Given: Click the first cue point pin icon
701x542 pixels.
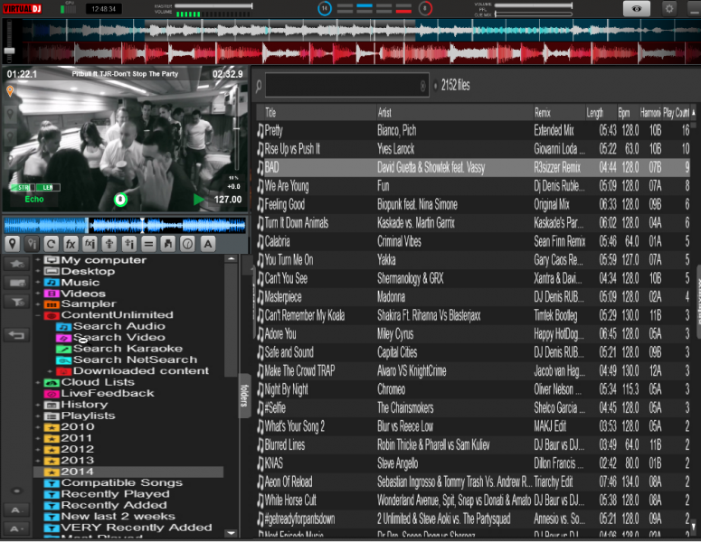Looking at the screenshot, I should 12,245.
